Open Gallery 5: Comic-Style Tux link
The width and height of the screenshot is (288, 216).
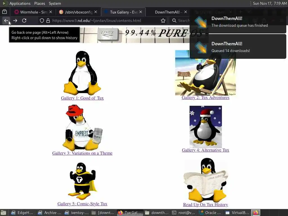point(82,204)
